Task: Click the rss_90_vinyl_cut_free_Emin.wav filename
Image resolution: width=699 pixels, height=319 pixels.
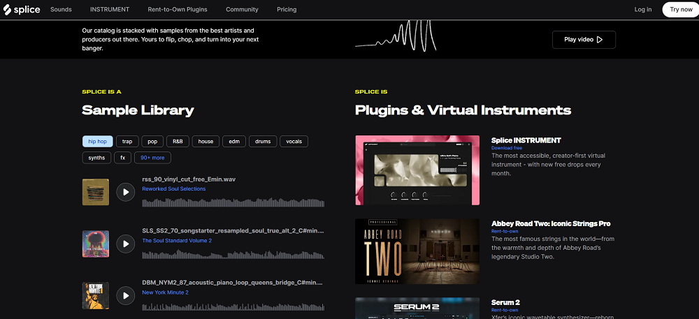Action: tap(189, 179)
